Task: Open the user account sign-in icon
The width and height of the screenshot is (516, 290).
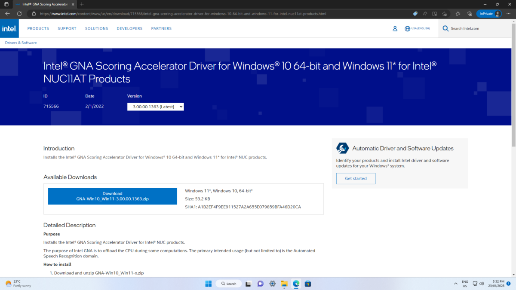Action: tap(395, 29)
